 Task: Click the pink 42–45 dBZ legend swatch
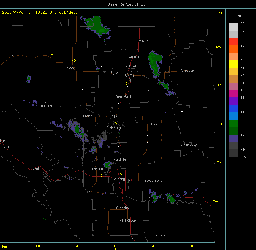tap(233, 86)
